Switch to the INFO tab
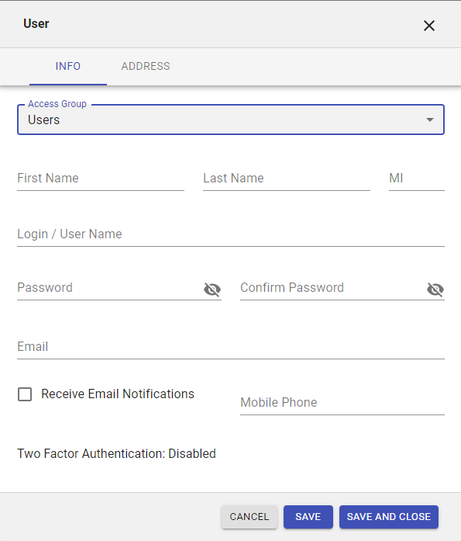Image resolution: width=461 pixels, height=541 pixels. [x=68, y=66]
